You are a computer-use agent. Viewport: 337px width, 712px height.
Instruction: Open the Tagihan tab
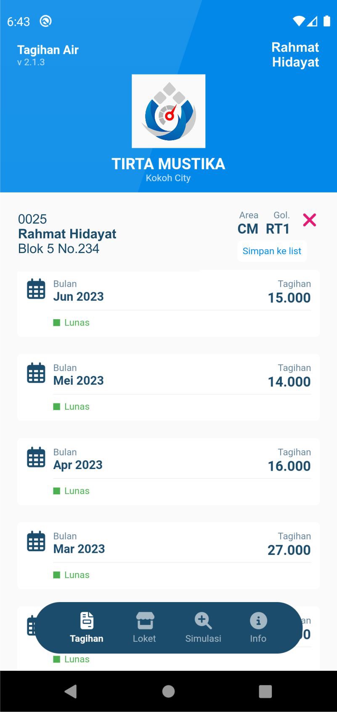[x=86, y=627]
